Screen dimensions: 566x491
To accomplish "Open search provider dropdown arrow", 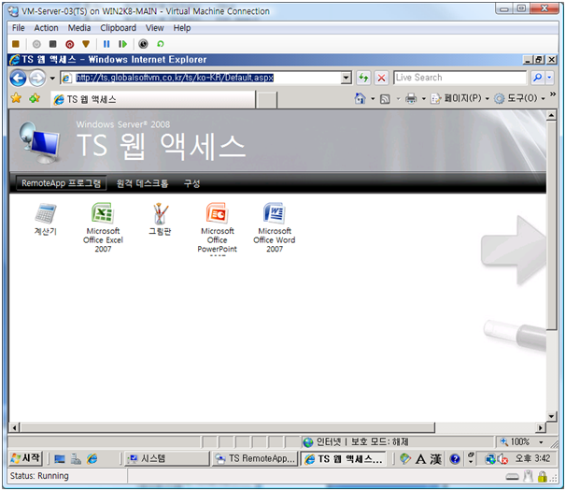I will click(x=549, y=78).
